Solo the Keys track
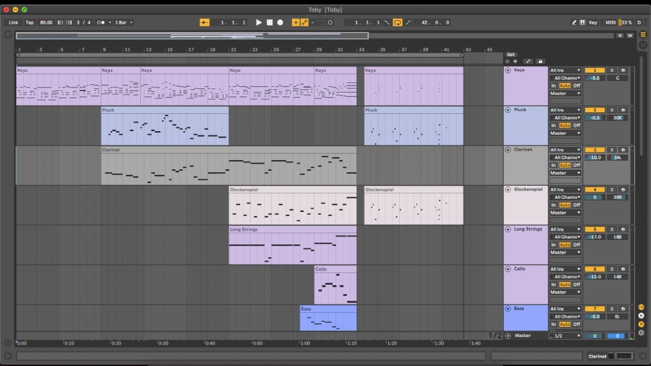 (x=612, y=70)
